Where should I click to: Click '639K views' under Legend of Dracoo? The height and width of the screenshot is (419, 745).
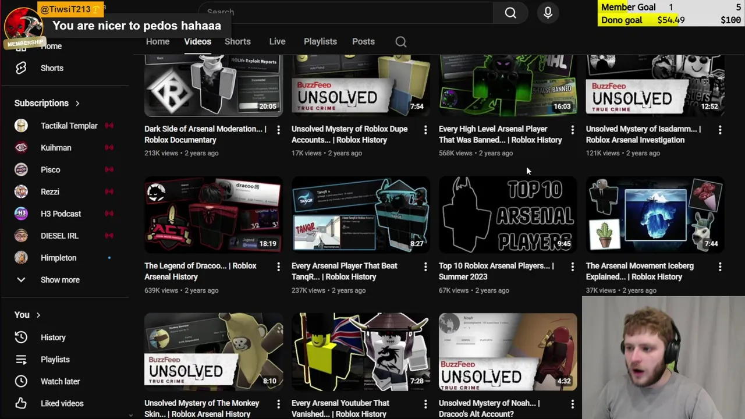[x=161, y=290]
